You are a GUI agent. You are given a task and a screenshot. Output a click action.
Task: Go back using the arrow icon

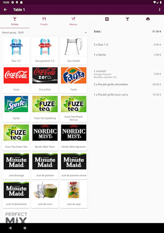[x=5, y=10]
